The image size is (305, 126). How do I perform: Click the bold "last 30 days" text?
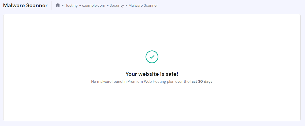201,81
